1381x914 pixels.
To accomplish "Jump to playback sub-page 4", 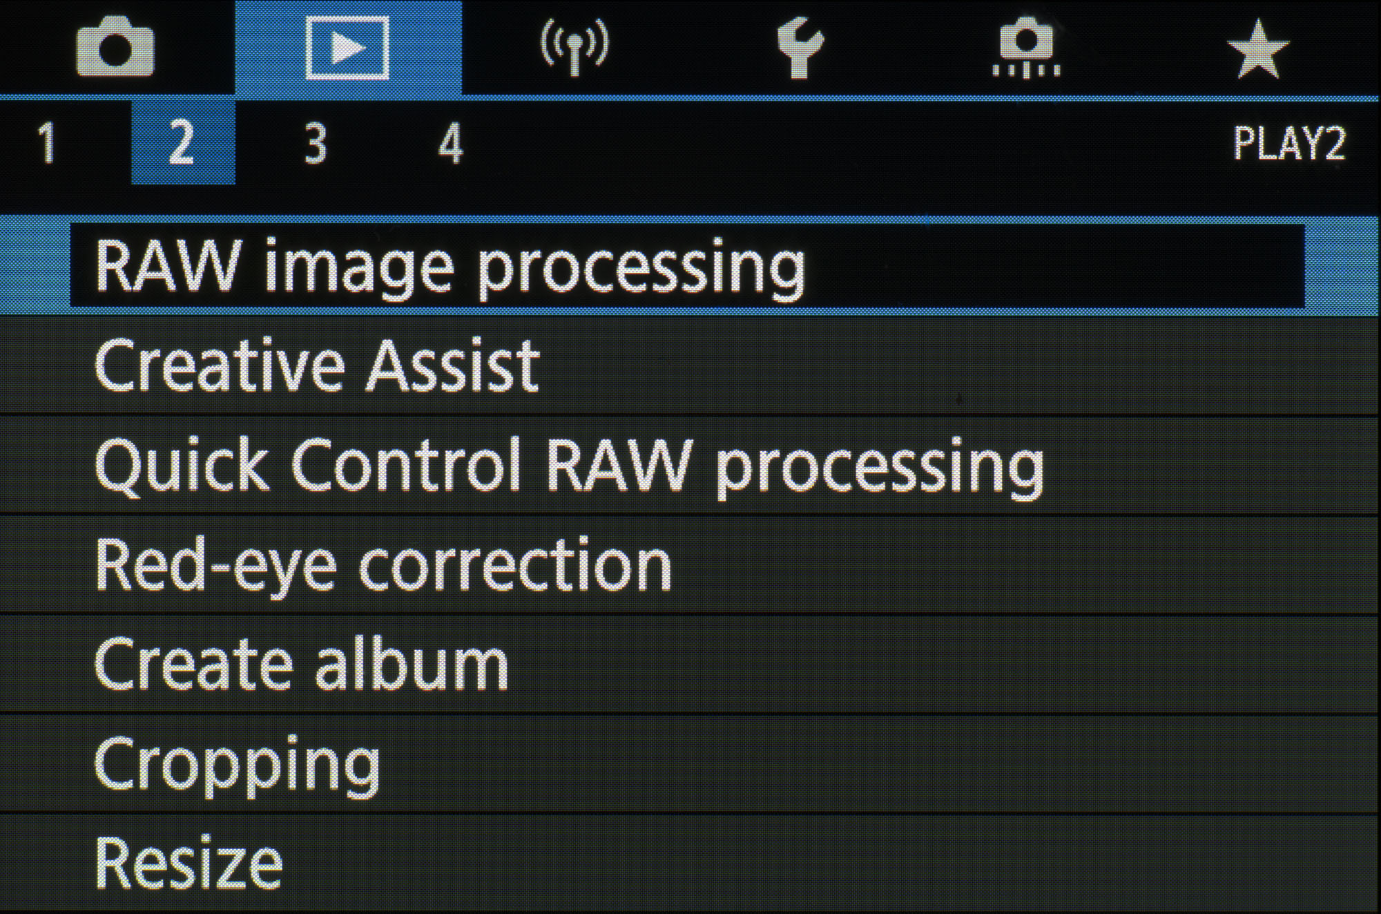I will coord(450,143).
